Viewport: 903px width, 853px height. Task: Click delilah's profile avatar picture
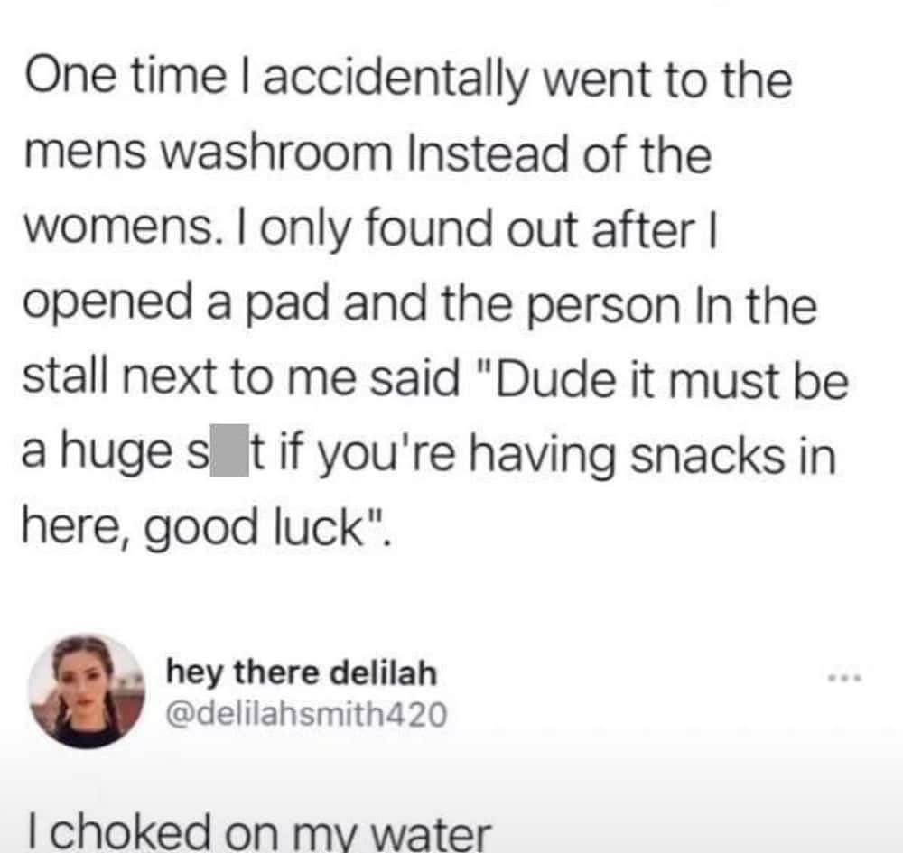coord(87,691)
